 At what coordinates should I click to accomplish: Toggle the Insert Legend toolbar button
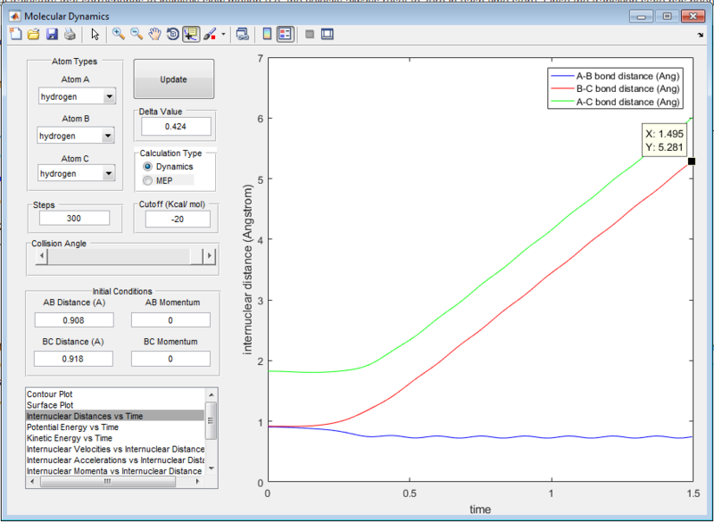click(x=285, y=34)
